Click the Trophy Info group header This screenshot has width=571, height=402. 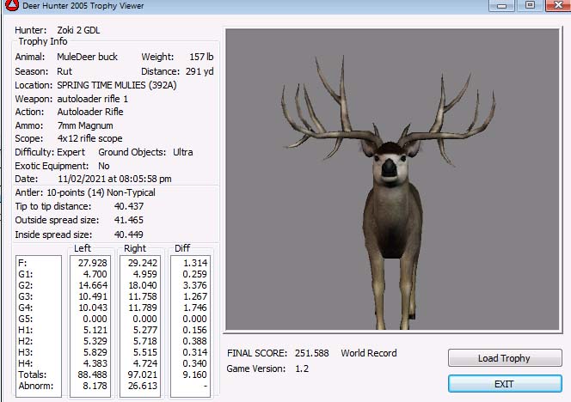point(43,41)
